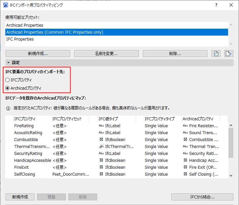Click Single Value cell in AcousticRating row
Viewport: 239px width, 205px height.
click(x=156, y=132)
